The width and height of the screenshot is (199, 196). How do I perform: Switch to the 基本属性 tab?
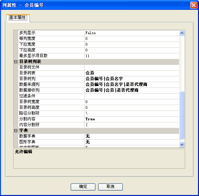[18, 18]
